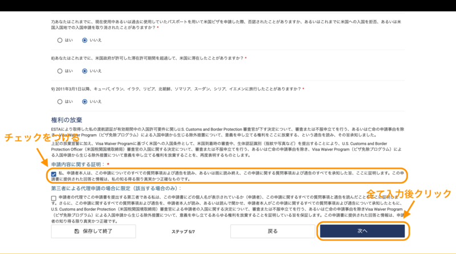Screen dimensions: 456x254
Task: Click the 権利の放棄 heading
Action: (x=67, y=120)
